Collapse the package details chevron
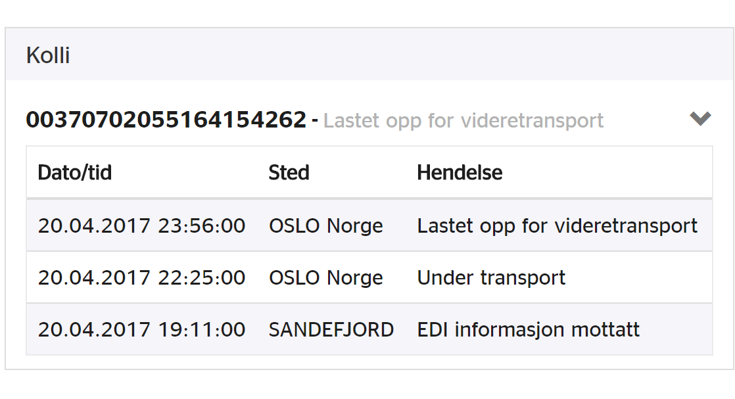 700,118
